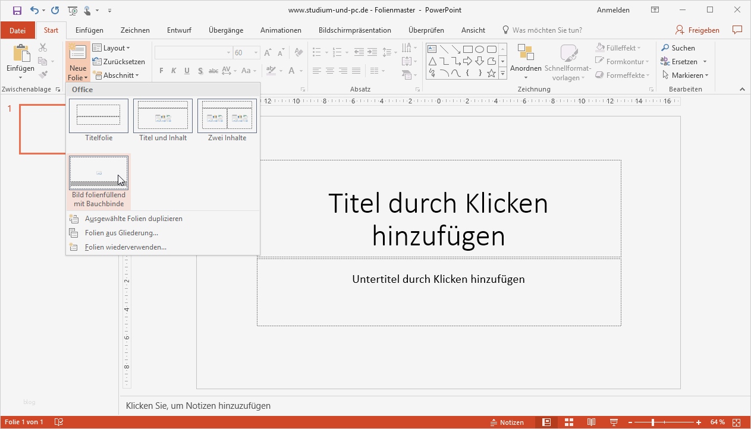Click the fit slide to window icon
Screen dimensions: 751x429
click(x=737, y=422)
